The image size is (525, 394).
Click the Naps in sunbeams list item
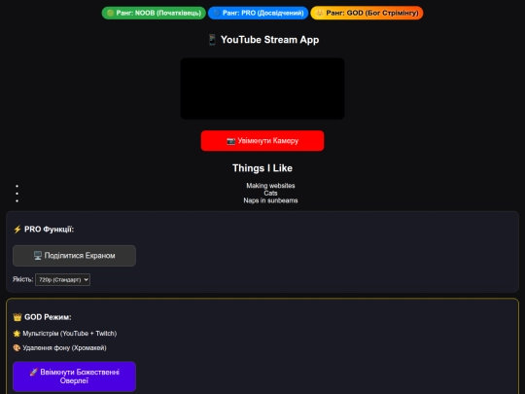pyautogui.click(x=270, y=200)
